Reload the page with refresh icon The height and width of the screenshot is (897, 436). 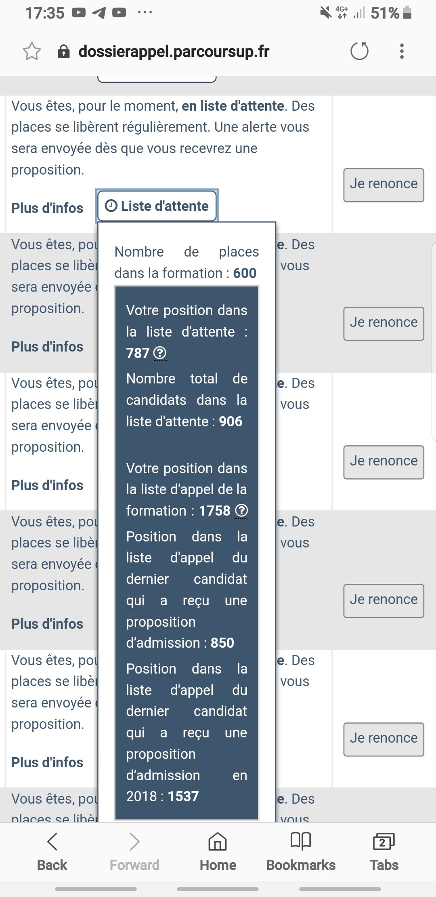pyautogui.click(x=359, y=51)
